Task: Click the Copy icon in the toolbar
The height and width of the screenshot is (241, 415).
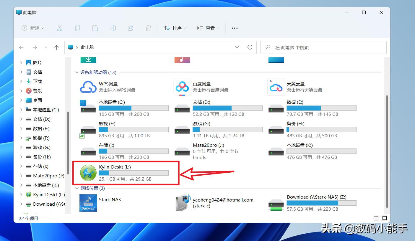Action: [x=77, y=28]
